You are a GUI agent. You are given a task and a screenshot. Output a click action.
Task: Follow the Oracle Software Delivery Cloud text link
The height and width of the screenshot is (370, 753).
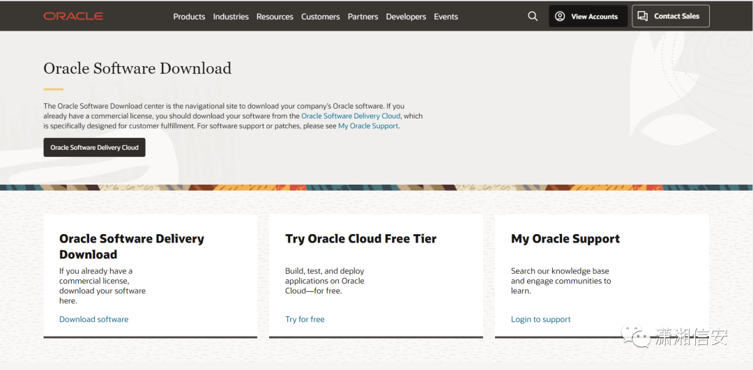[x=351, y=116]
